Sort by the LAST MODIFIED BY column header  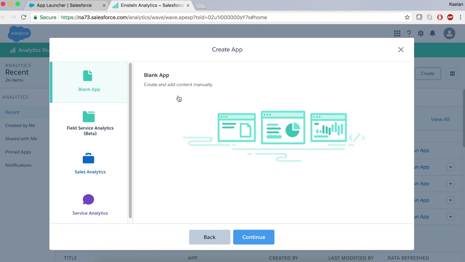click(351, 258)
